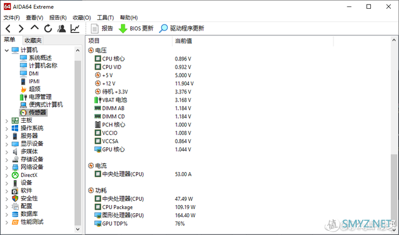Switch to the 收藏夹 tab
Viewport: 399px width, 235px height.
(x=33, y=41)
